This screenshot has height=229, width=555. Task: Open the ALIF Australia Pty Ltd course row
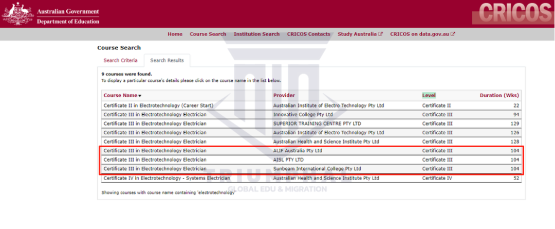311,151
